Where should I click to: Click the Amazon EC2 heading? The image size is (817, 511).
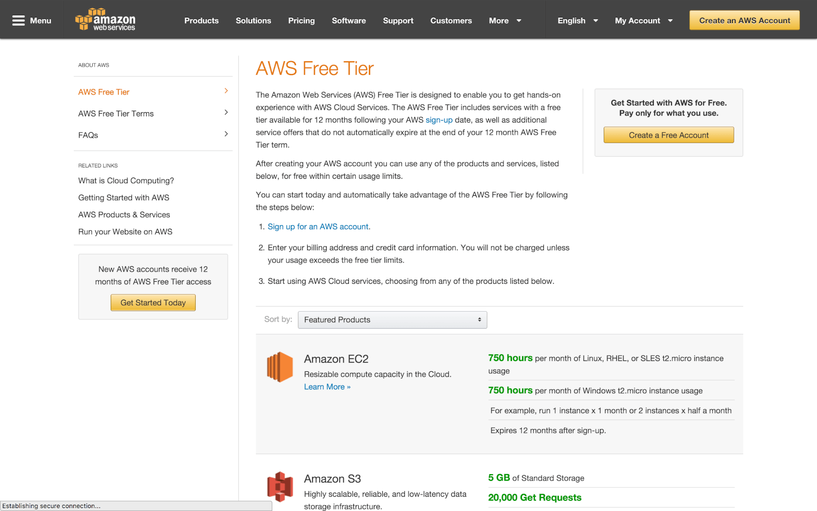tap(336, 359)
